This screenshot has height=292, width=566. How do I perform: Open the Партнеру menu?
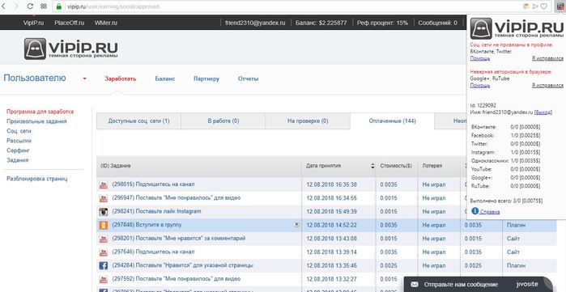coord(206,78)
